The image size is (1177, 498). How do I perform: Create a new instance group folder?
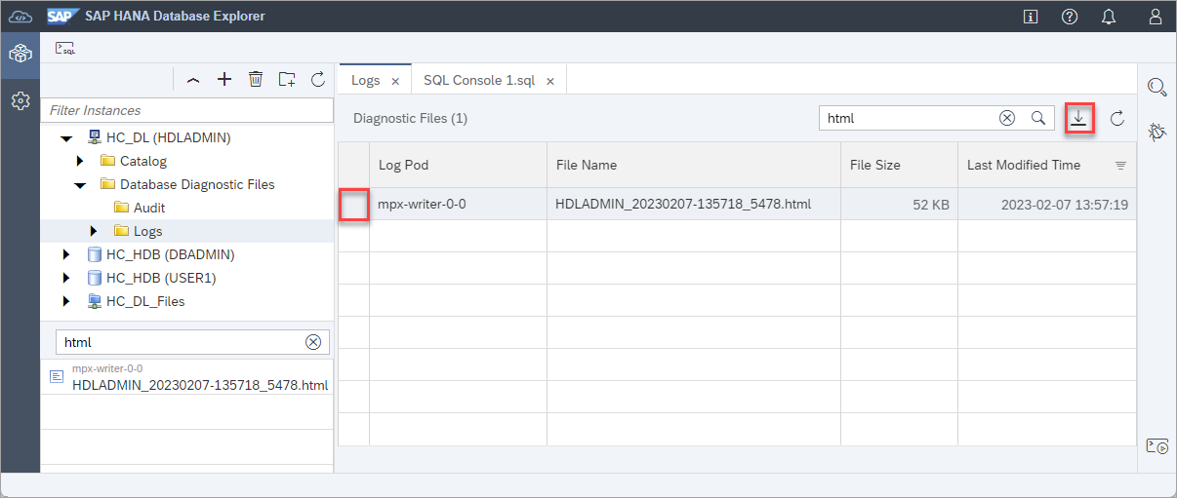tap(287, 79)
